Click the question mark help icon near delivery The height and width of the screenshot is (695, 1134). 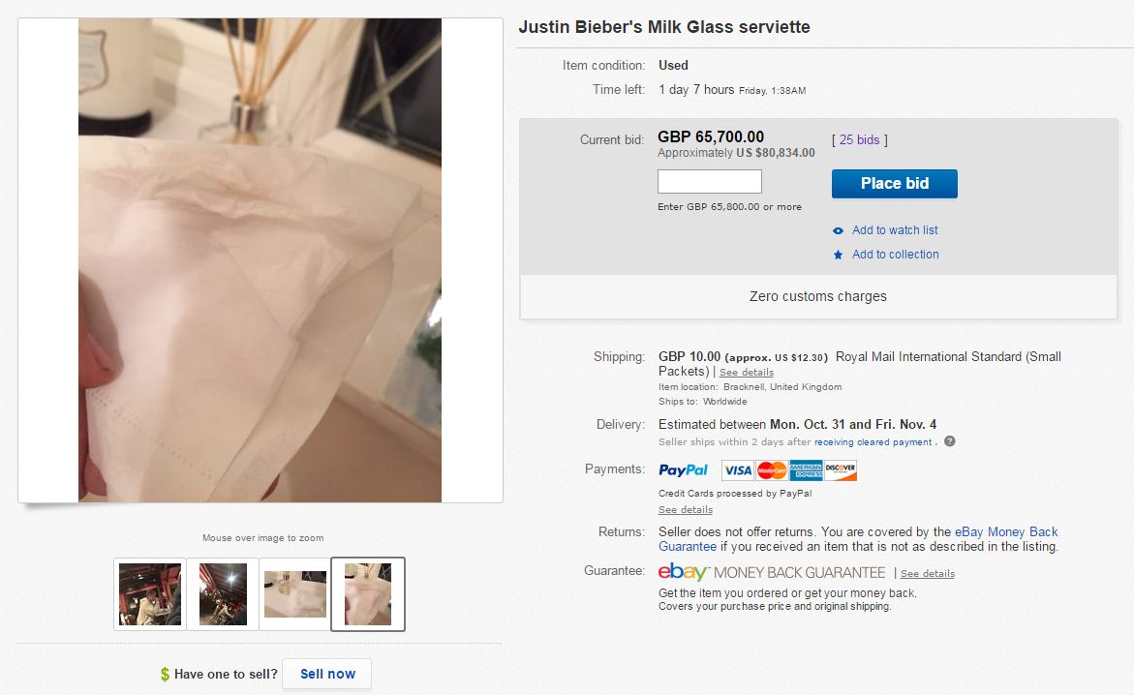(x=950, y=442)
